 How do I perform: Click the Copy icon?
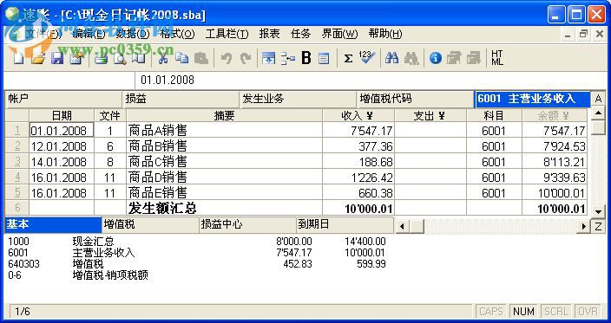point(182,58)
